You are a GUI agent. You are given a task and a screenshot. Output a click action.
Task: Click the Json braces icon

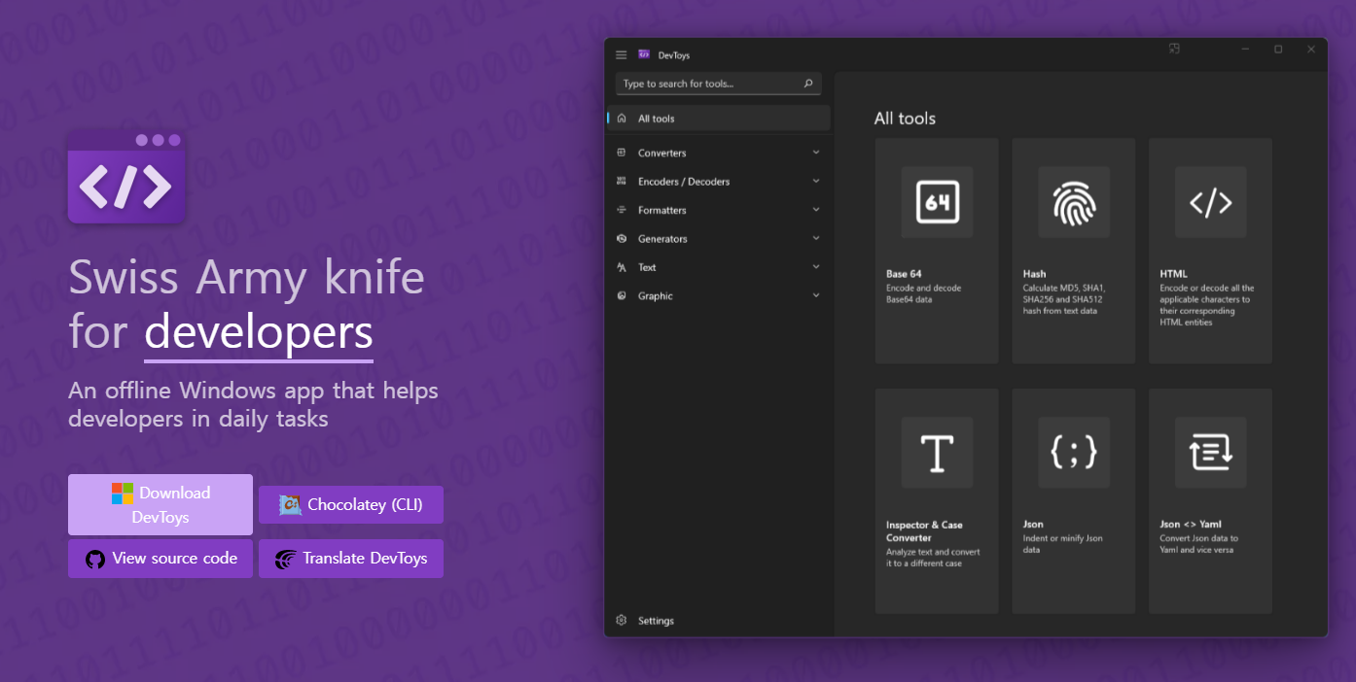click(1074, 452)
